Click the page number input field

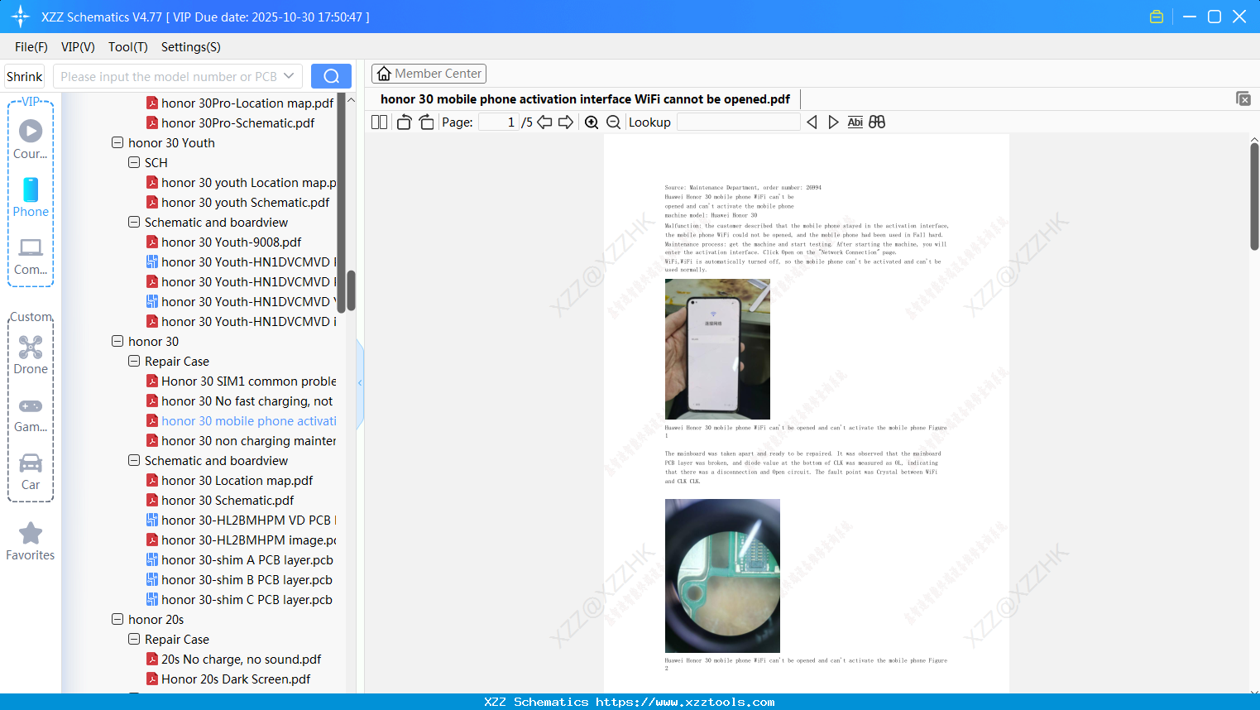tap(499, 122)
